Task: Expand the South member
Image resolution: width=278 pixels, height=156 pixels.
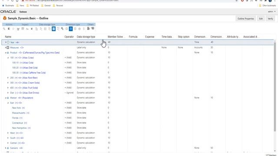Action: [8, 138]
